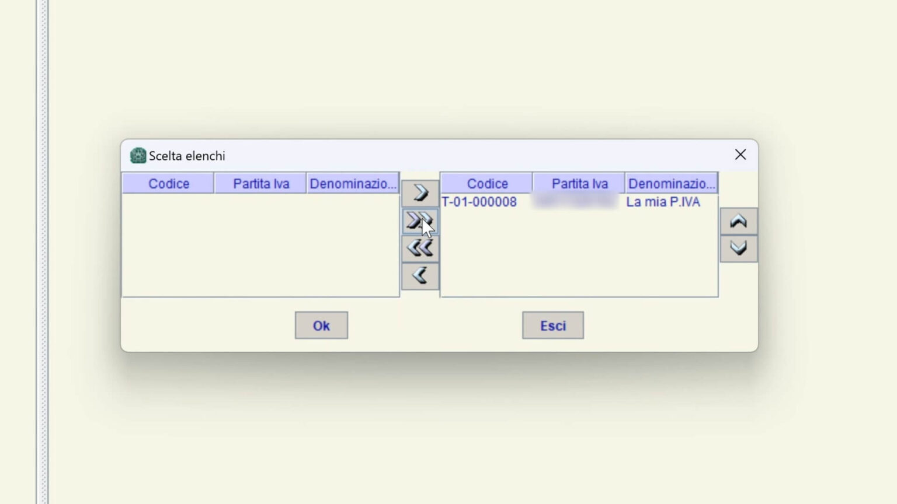Screen dimensions: 897x504
Task: Confirm selection with the Ok button
Action: tap(321, 325)
